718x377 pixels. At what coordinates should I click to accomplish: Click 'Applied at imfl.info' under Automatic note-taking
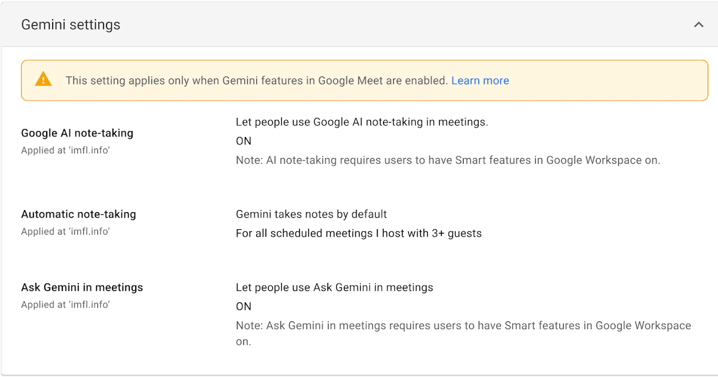[x=65, y=232]
